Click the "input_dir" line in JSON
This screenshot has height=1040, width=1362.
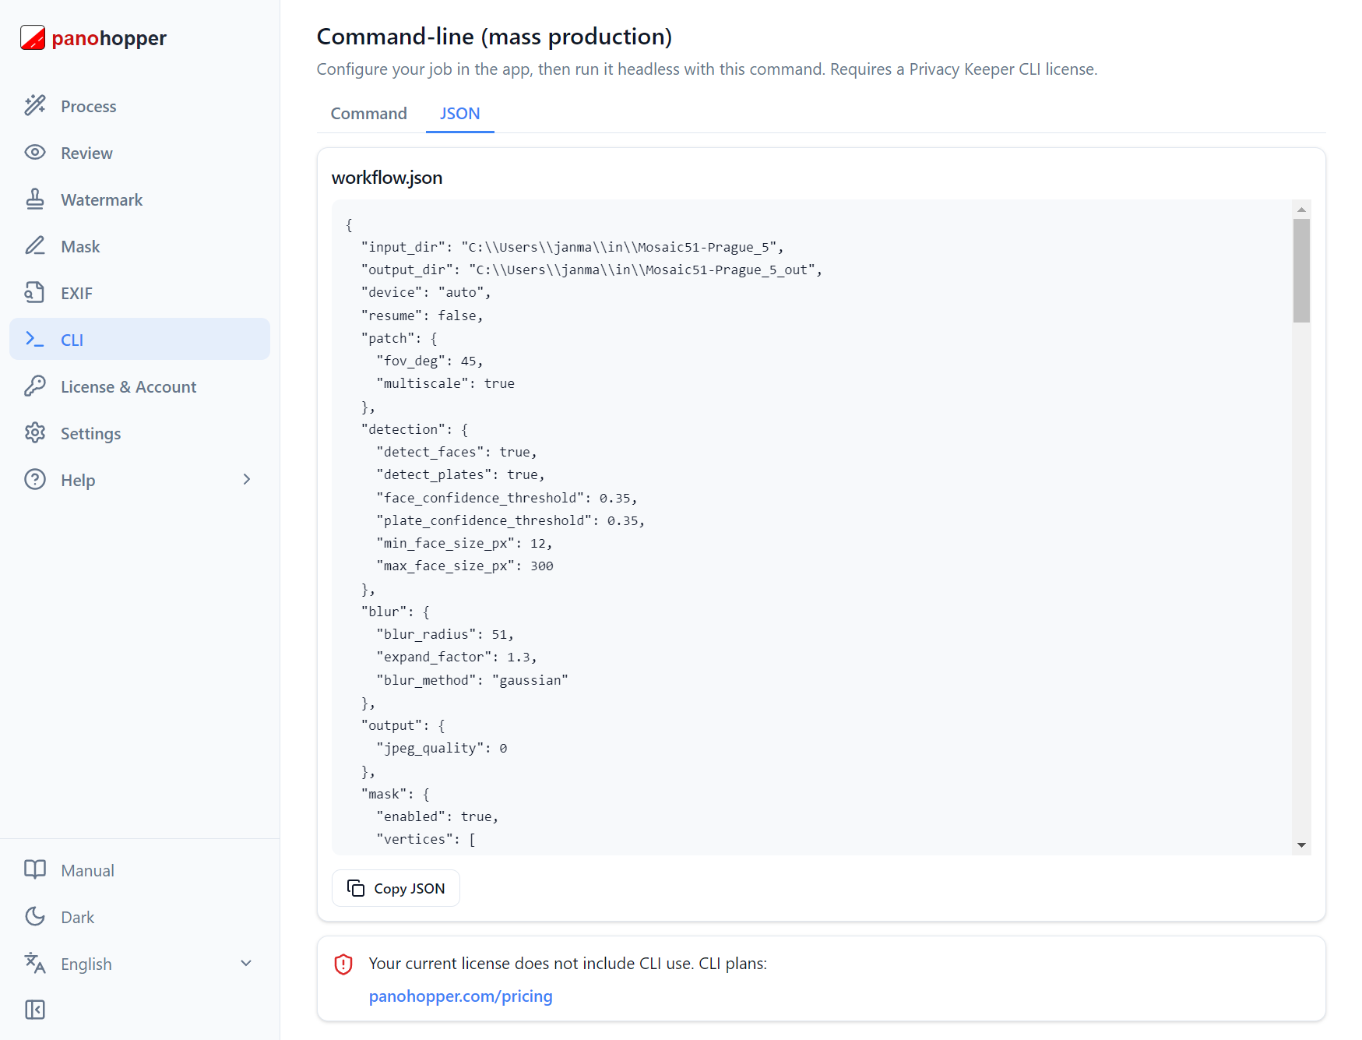(x=572, y=247)
